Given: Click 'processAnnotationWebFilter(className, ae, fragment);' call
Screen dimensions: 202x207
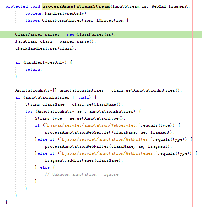Looking at the screenshot, I should 108,146.
